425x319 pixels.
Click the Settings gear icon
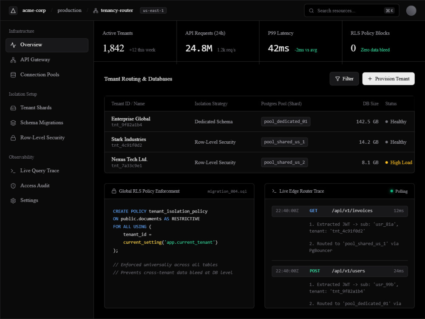tap(13, 201)
